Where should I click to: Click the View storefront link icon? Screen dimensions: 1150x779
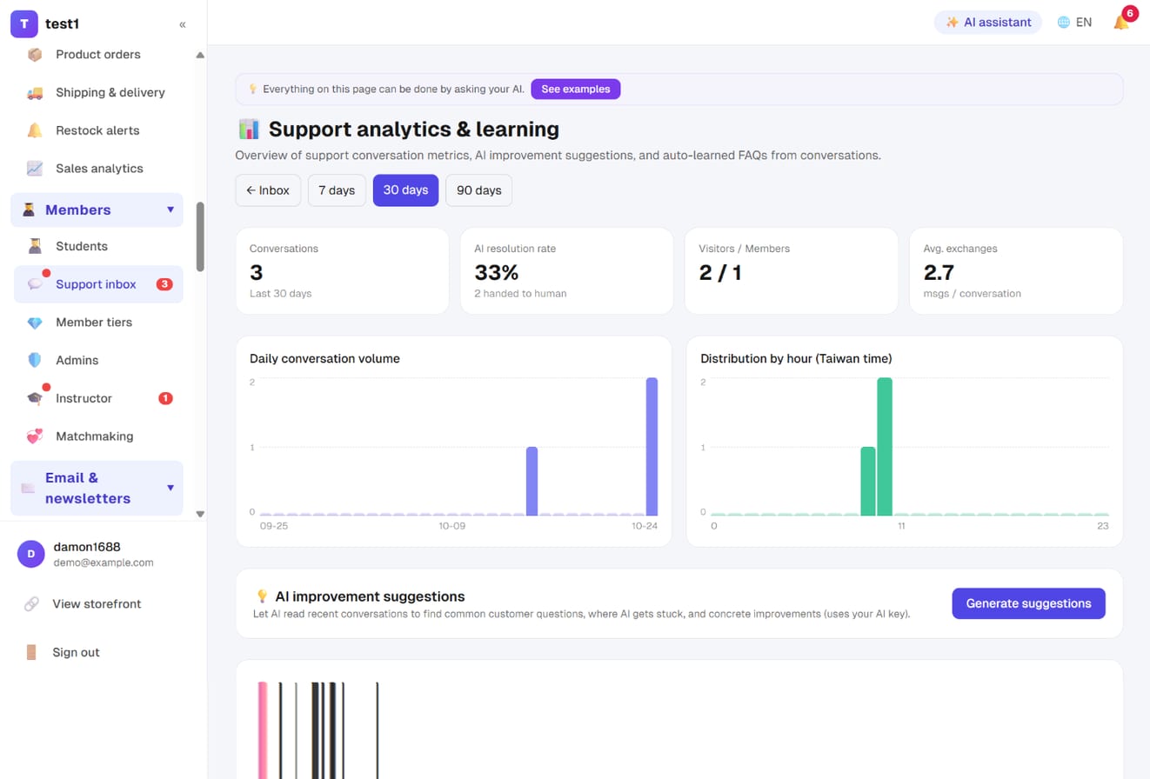[31, 604]
